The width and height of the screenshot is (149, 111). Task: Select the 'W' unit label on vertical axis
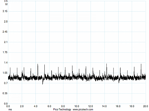[6, 4]
